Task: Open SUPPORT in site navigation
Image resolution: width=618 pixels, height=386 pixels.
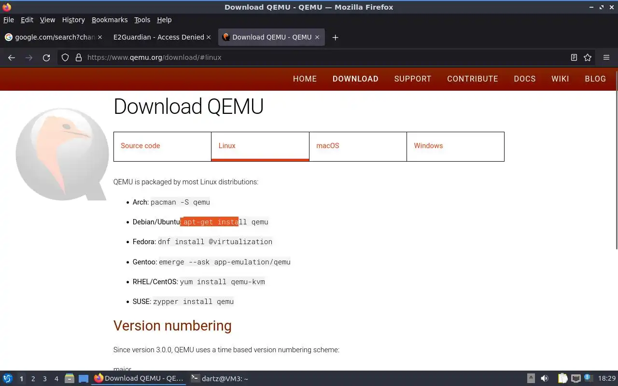Action: click(x=413, y=79)
